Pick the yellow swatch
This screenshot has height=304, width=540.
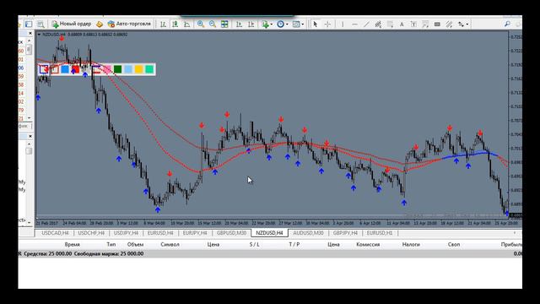pyautogui.click(x=138, y=69)
